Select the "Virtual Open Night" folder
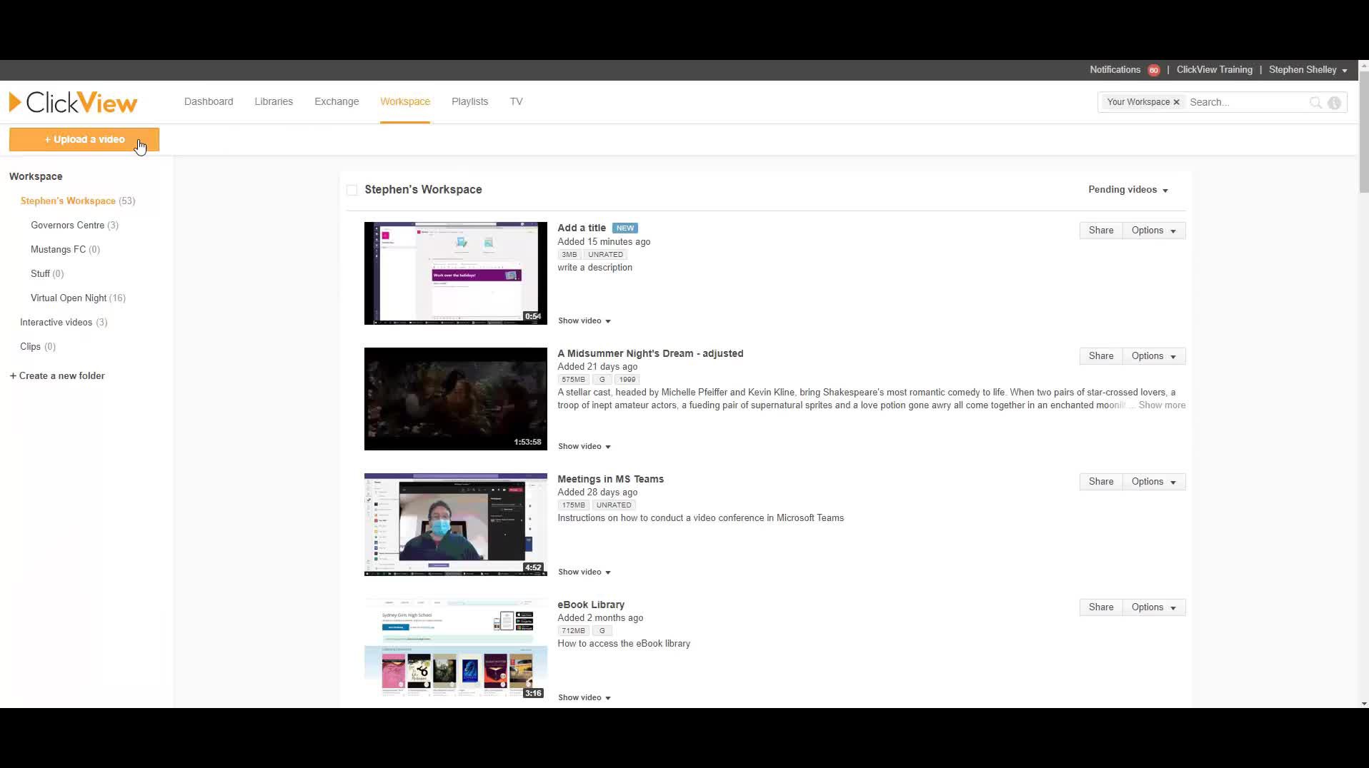The image size is (1369, 768). tap(69, 298)
